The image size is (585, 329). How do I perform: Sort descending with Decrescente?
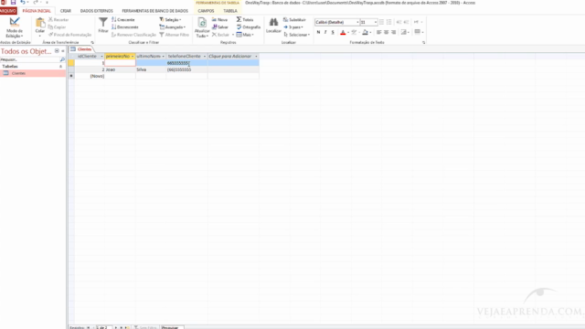click(x=125, y=27)
